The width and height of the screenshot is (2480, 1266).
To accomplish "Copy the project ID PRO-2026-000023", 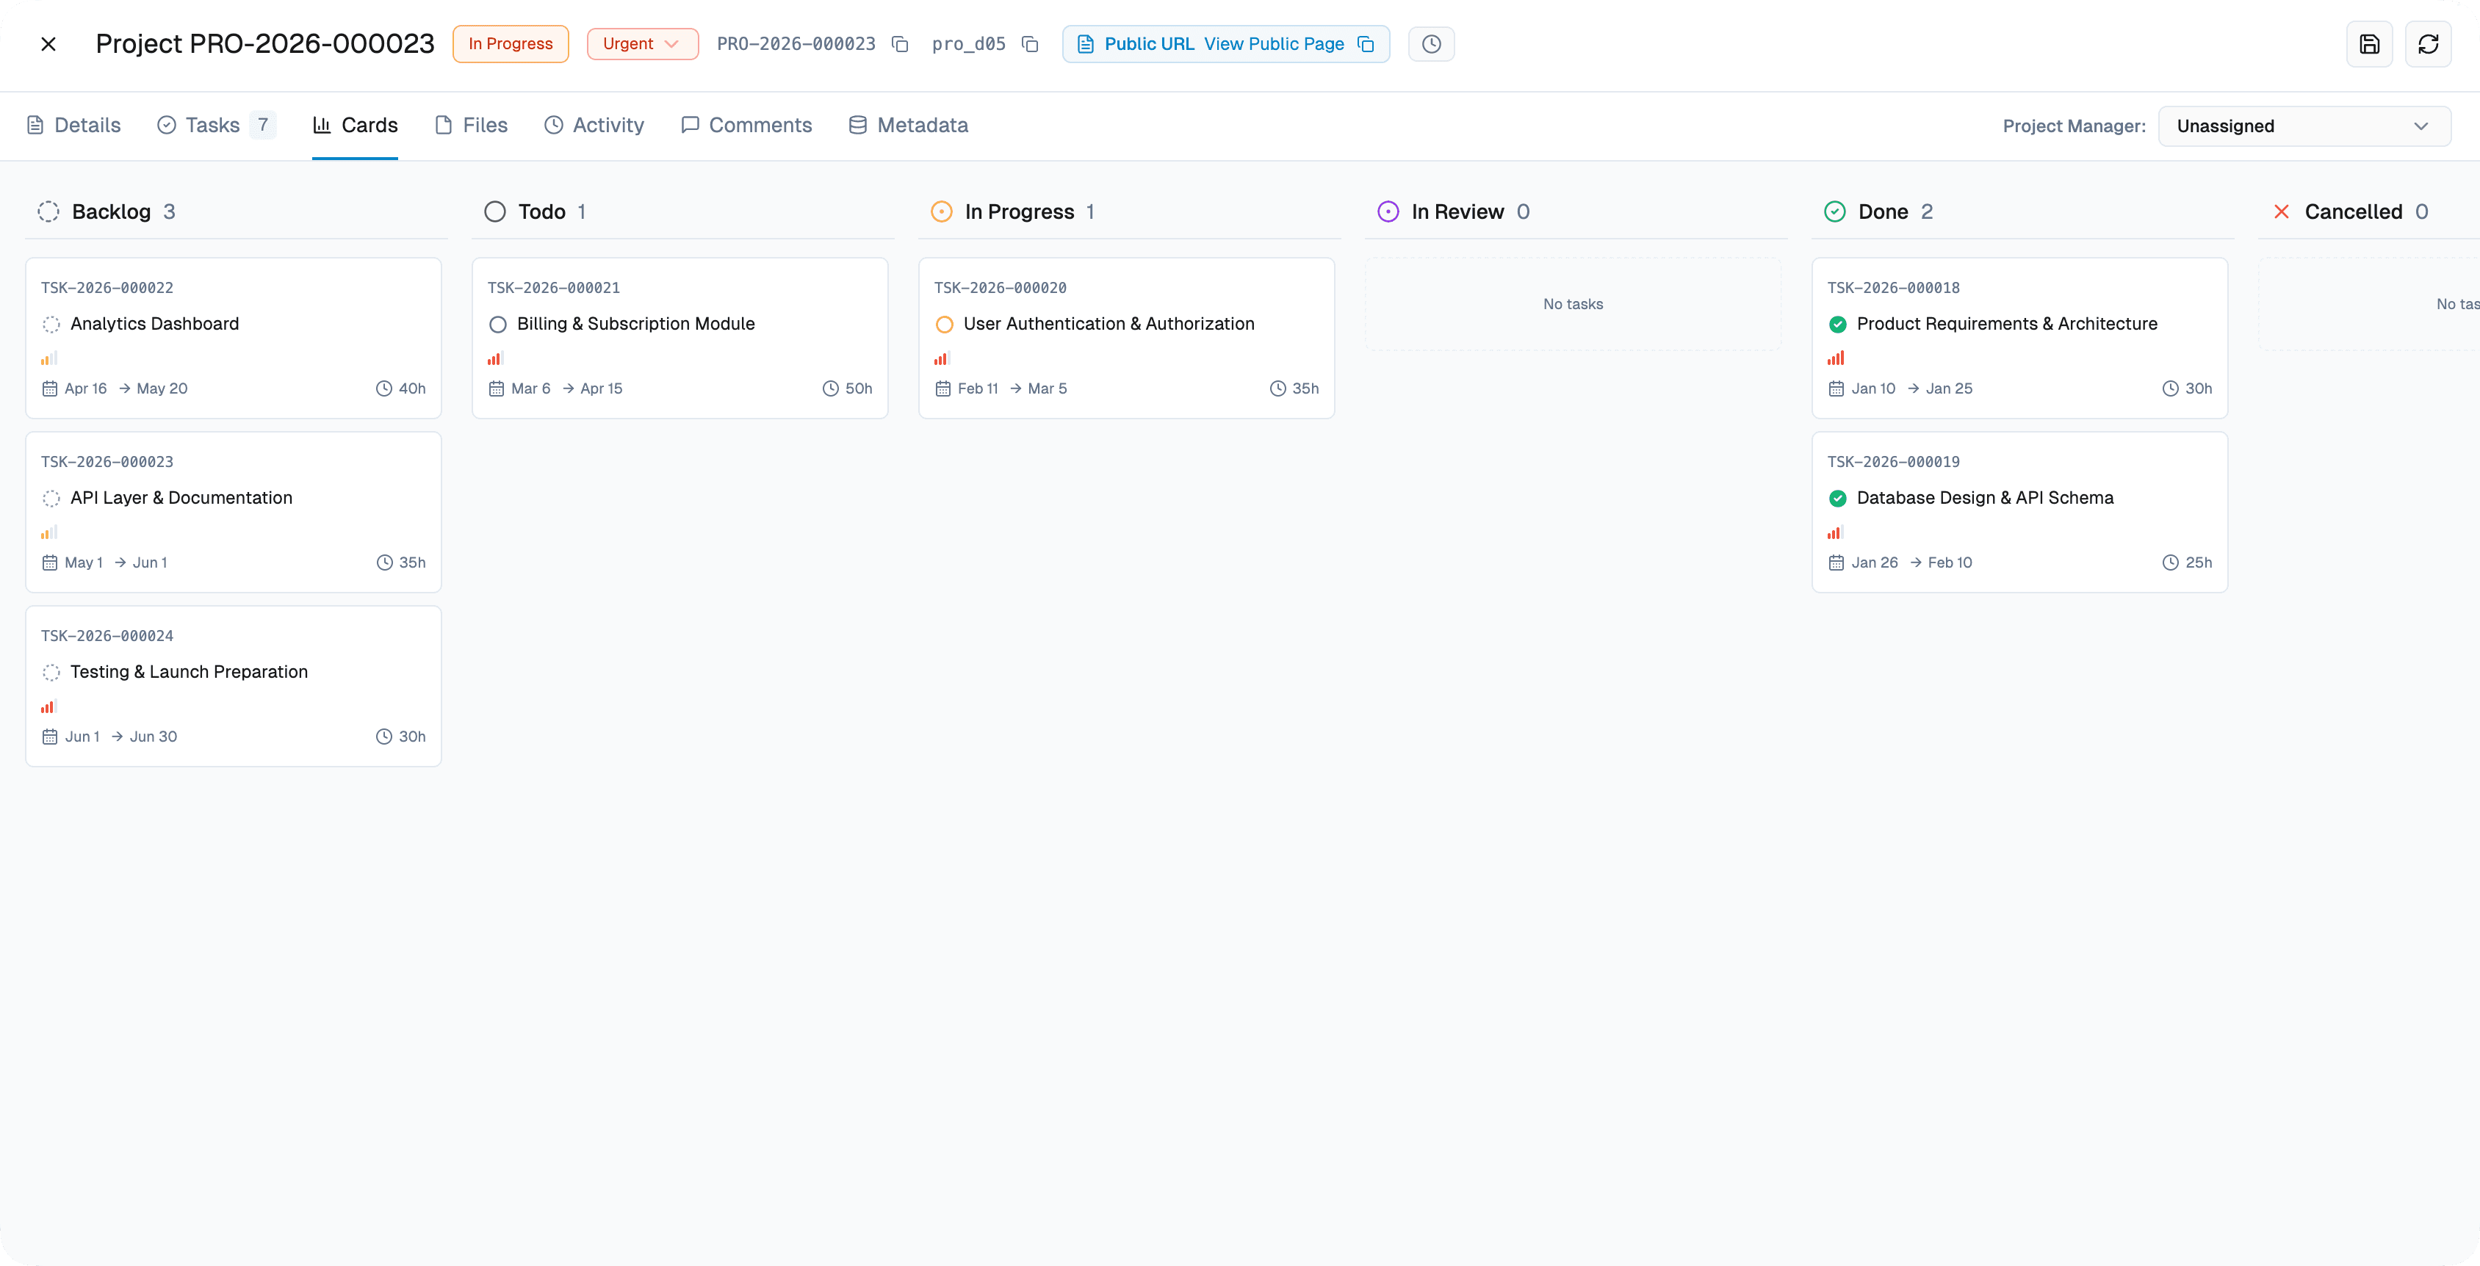I will (x=900, y=43).
